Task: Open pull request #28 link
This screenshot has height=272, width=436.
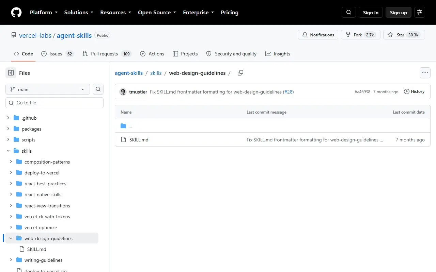Action: pyautogui.click(x=289, y=92)
